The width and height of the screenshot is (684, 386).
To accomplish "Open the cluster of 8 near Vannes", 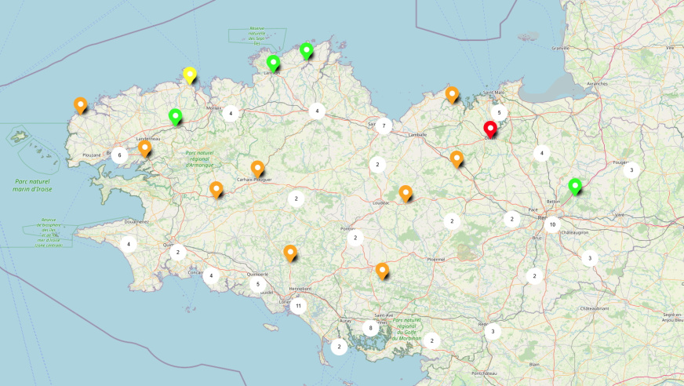I will [x=370, y=328].
